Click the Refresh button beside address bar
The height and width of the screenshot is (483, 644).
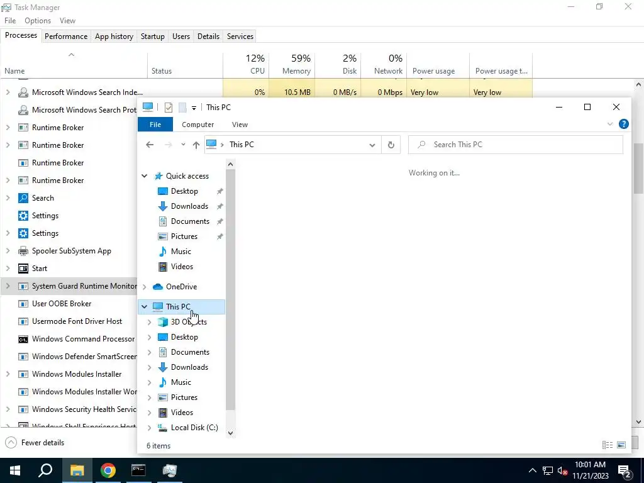(x=391, y=145)
